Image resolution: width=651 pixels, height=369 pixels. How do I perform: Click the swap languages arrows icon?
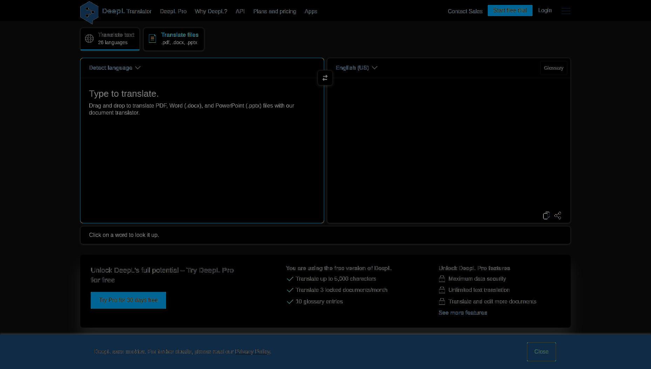click(325, 78)
